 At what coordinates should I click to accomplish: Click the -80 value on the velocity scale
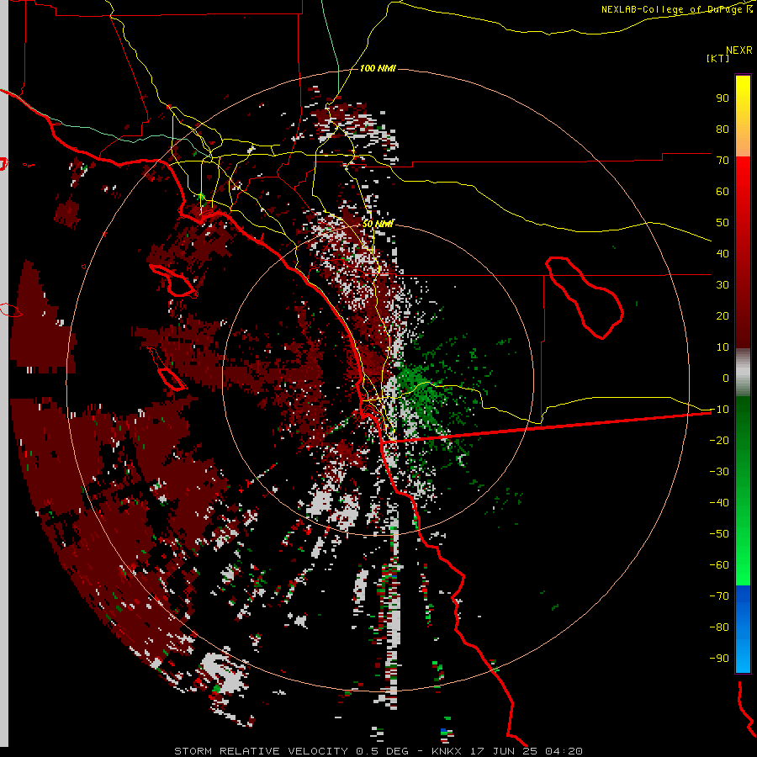[719, 627]
